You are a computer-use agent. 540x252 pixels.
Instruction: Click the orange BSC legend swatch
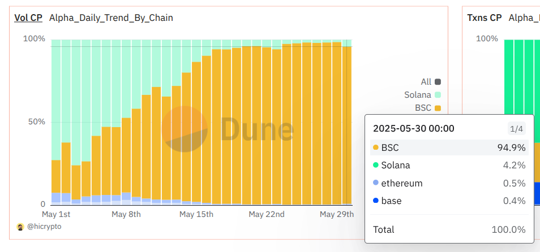pos(438,108)
